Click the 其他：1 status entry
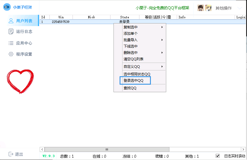The width and height of the screenshot is (247, 160). 192,156
